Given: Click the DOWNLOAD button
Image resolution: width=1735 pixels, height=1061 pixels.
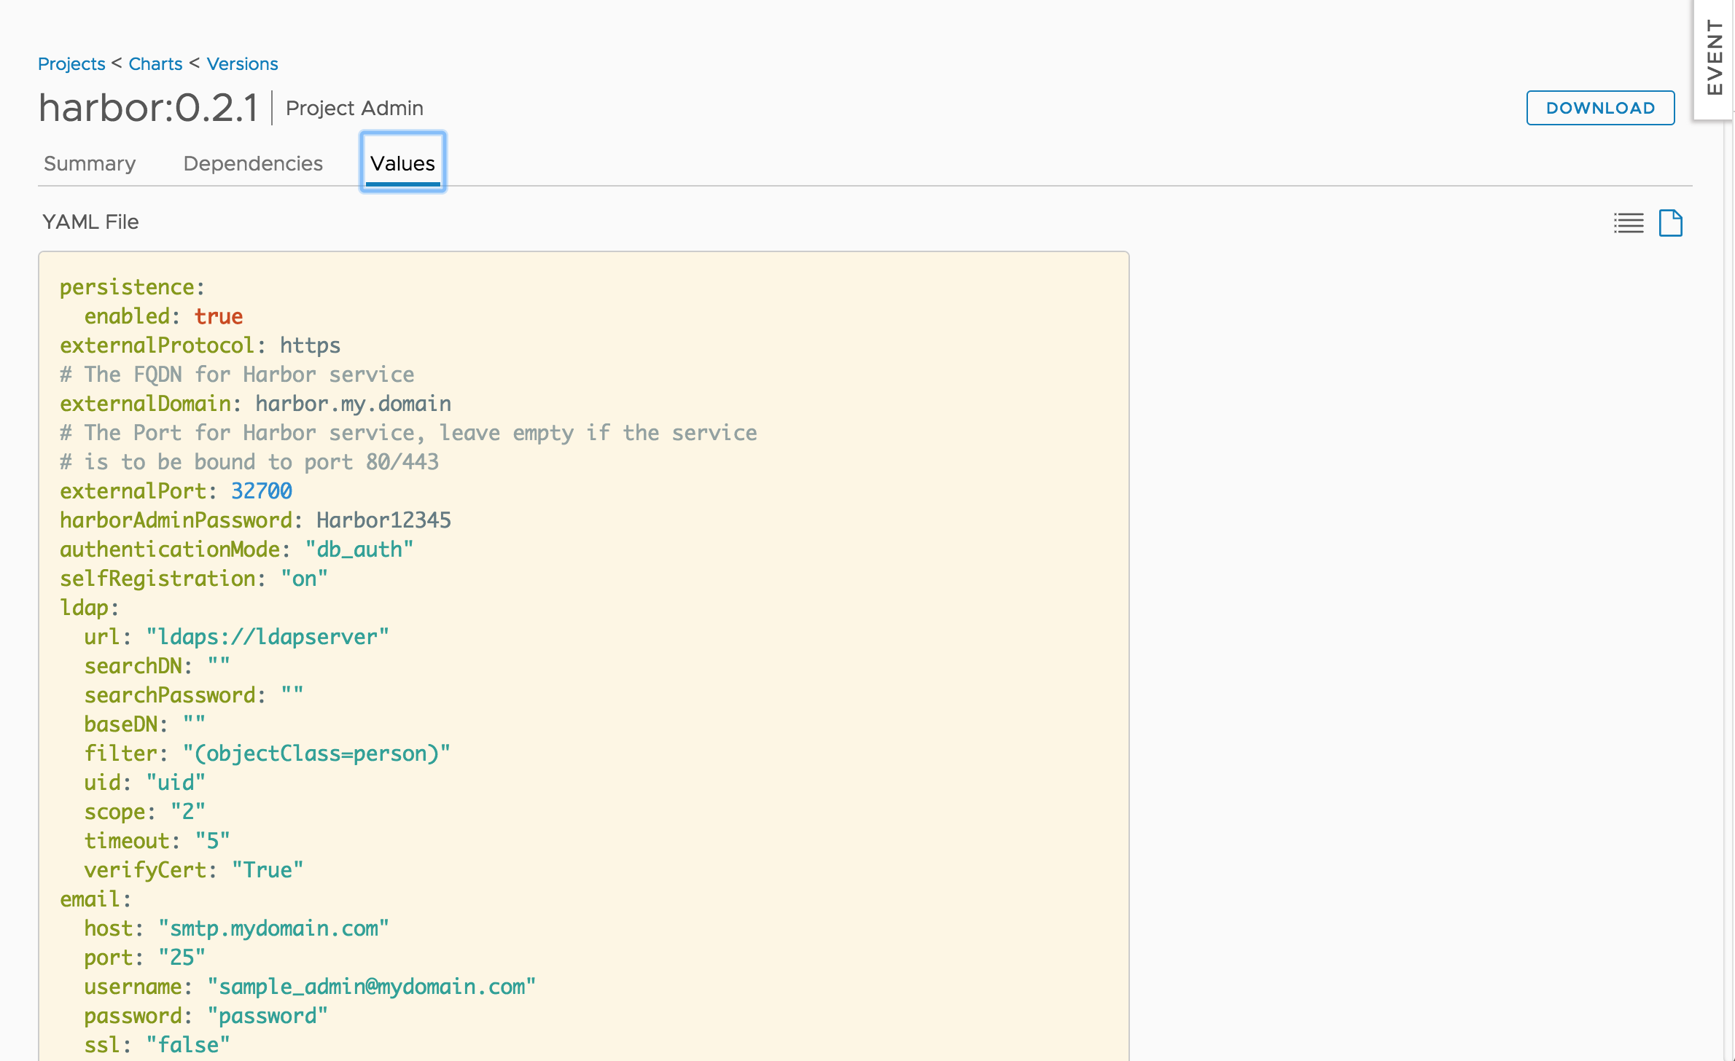Looking at the screenshot, I should [x=1601, y=106].
